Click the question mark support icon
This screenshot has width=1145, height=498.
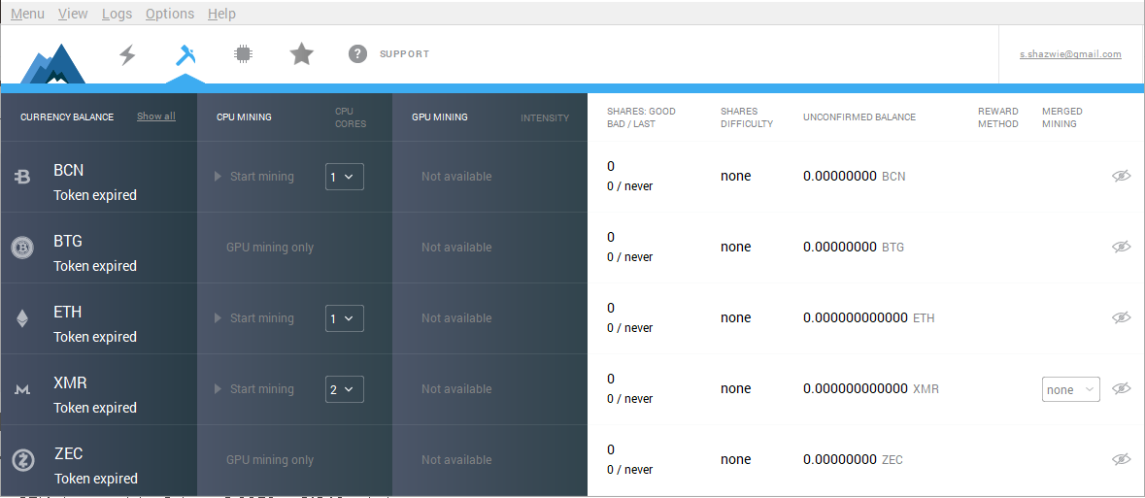click(x=357, y=54)
